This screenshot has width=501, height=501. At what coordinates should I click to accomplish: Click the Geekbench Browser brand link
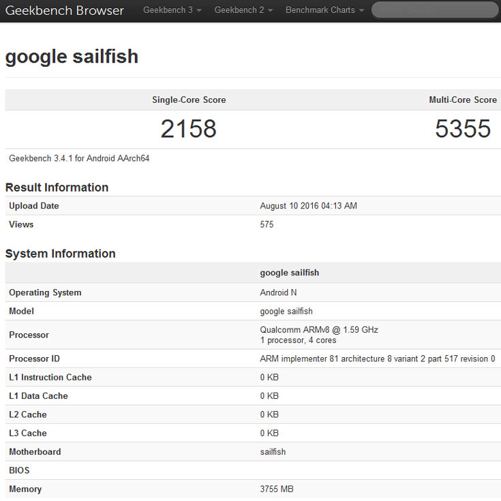(65, 11)
